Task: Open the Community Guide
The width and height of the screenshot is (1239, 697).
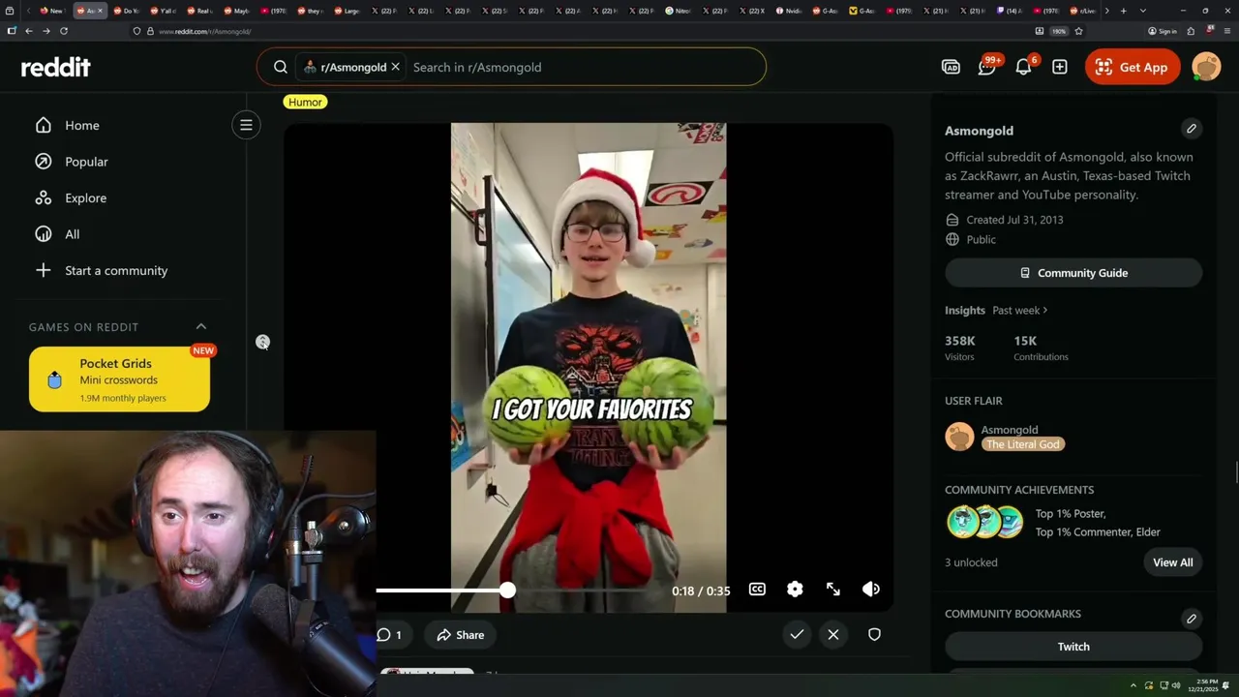Action: point(1073,273)
